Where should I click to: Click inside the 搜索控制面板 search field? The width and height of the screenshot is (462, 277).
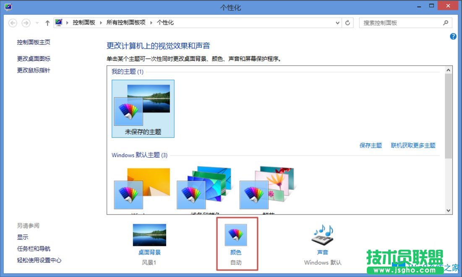(x=399, y=23)
